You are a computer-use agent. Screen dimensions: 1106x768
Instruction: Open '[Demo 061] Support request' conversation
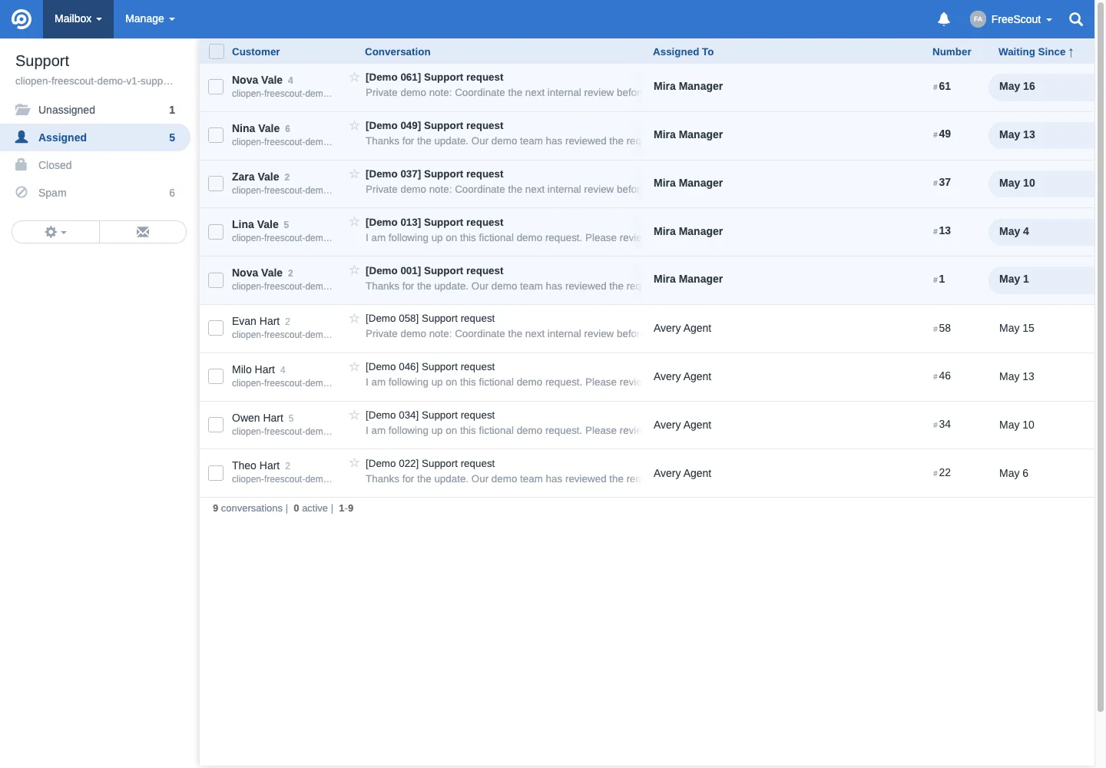pos(434,77)
